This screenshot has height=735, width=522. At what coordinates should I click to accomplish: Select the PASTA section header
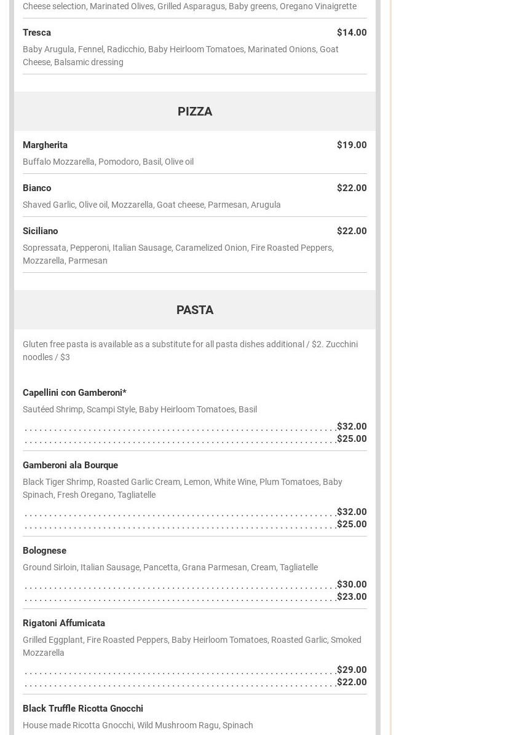click(195, 310)
